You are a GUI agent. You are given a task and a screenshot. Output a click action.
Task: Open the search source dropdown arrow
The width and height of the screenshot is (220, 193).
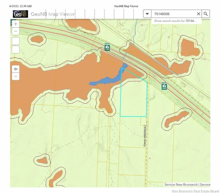pos(147,14)
